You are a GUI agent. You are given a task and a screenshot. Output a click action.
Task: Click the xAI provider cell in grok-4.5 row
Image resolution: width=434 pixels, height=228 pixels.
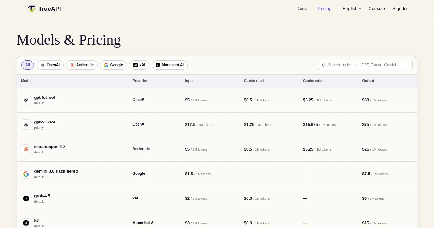click(135, 198)
